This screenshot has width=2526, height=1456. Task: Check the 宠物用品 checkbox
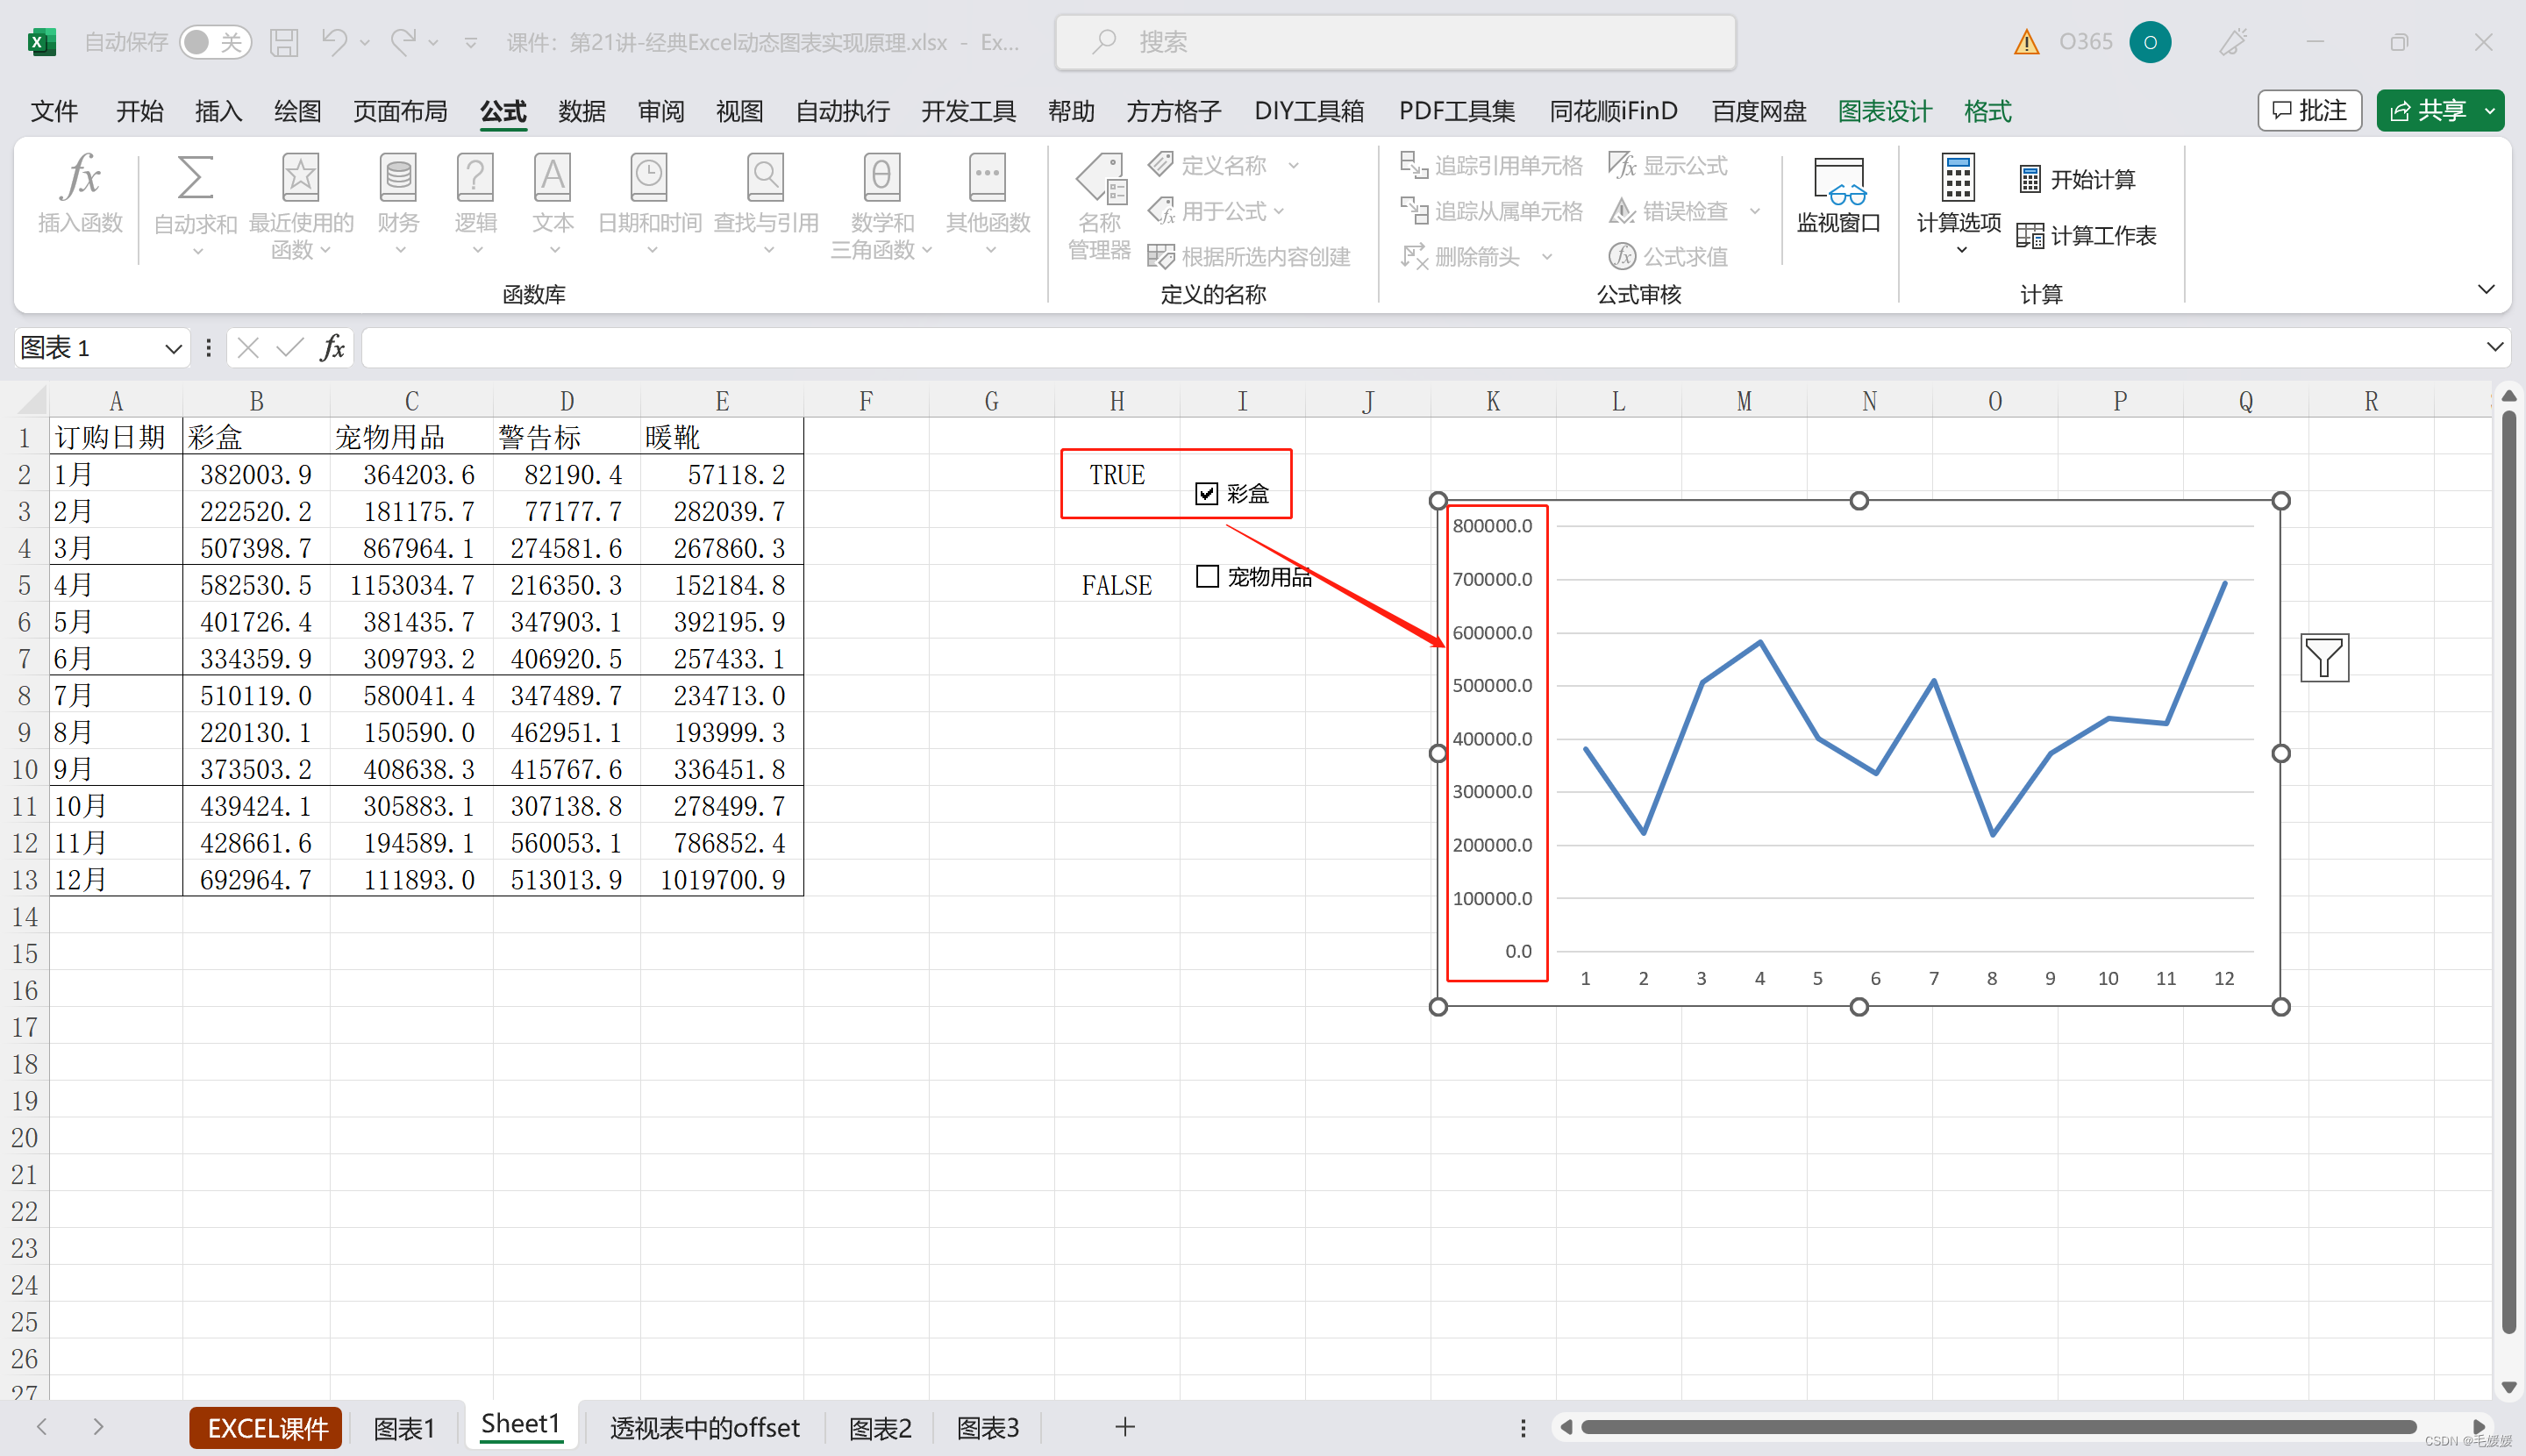tap(1207, 576)
